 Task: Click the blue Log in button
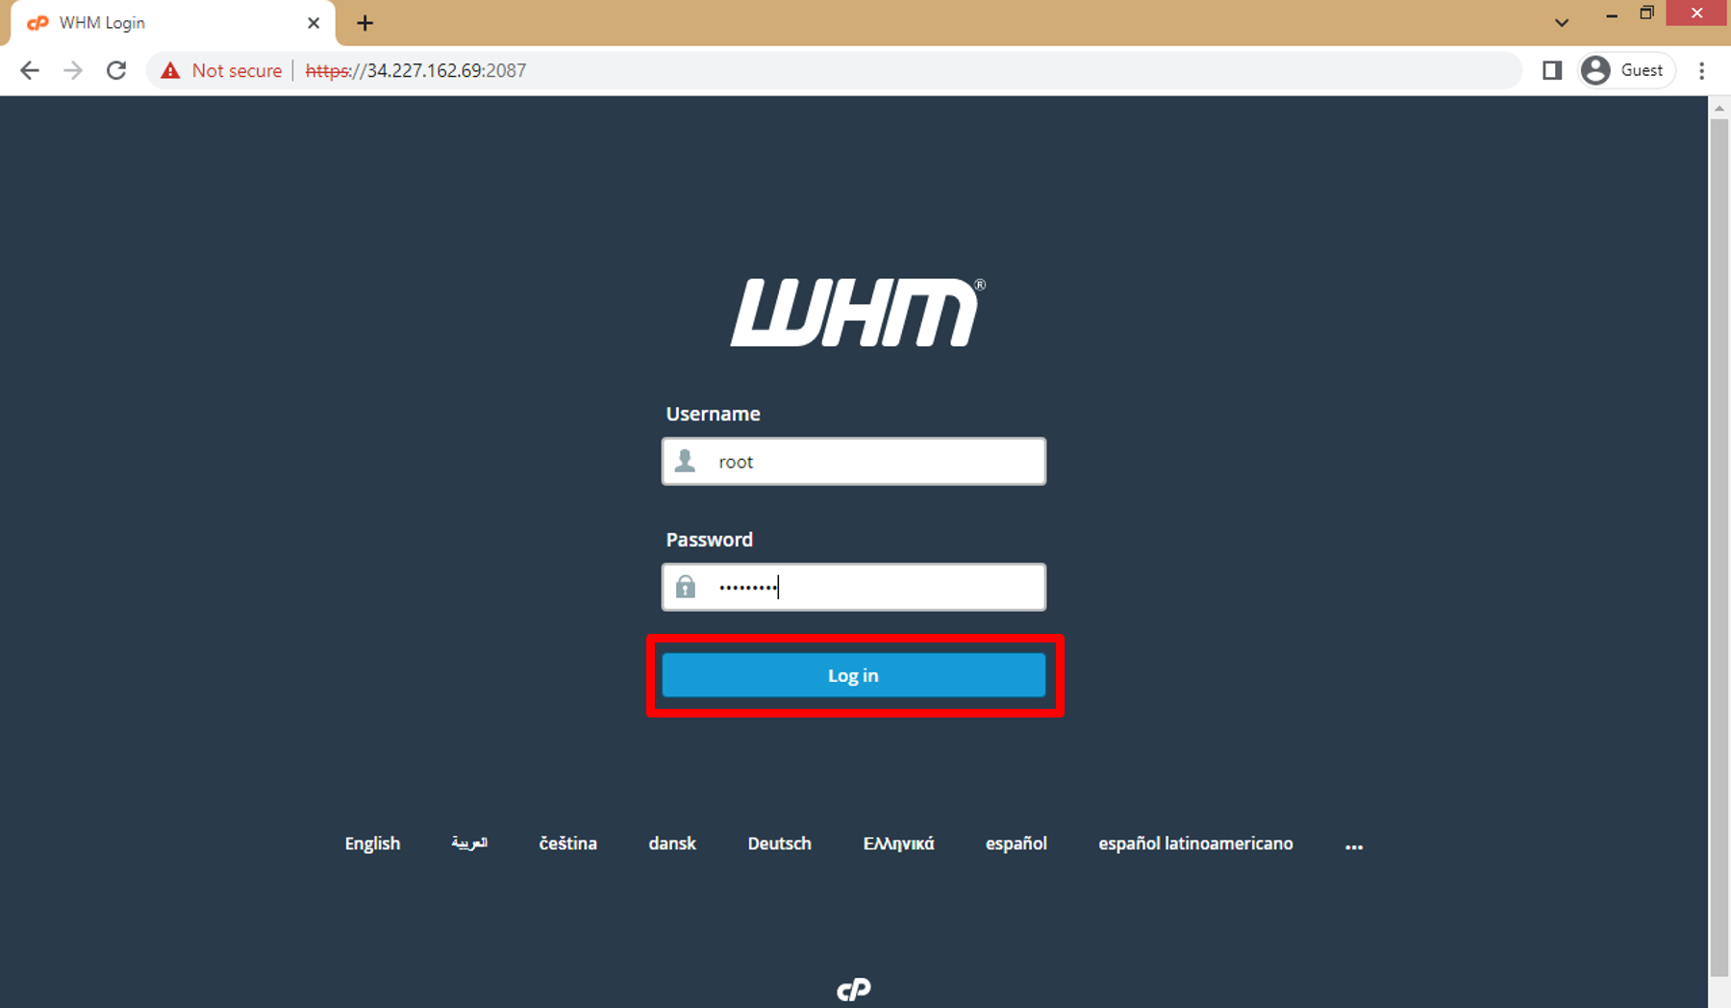pos(853,675)
